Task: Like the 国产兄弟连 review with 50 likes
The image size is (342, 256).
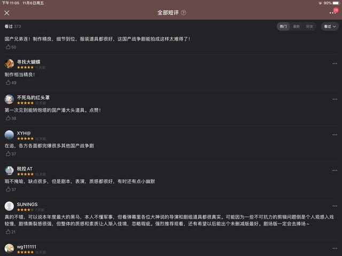Action: [x=11, y=47]
